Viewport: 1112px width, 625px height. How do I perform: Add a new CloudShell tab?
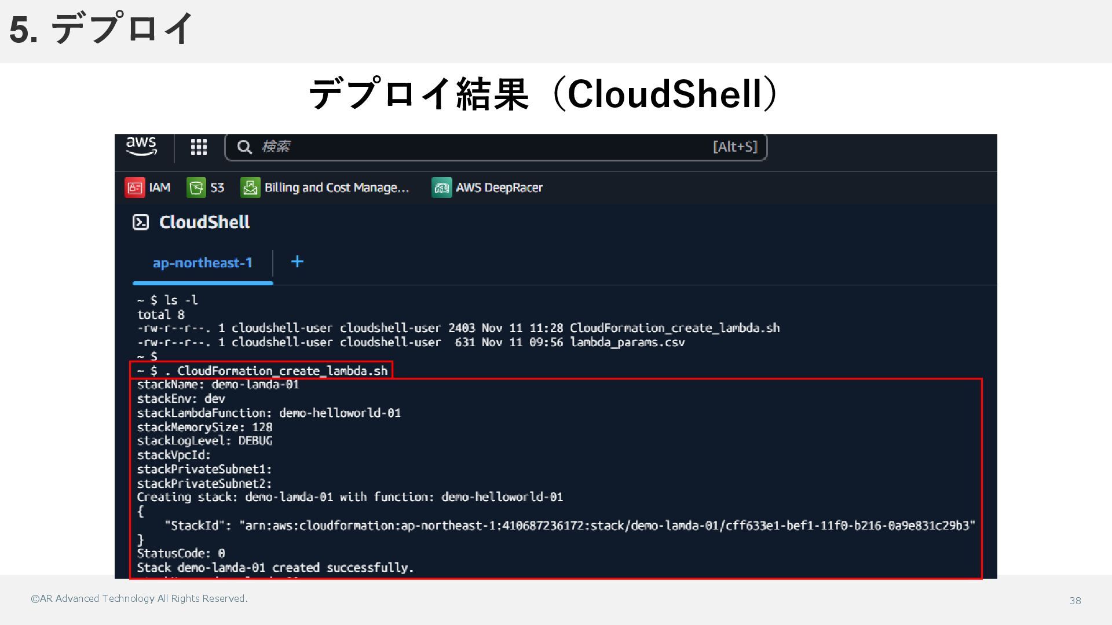point(297,262)
